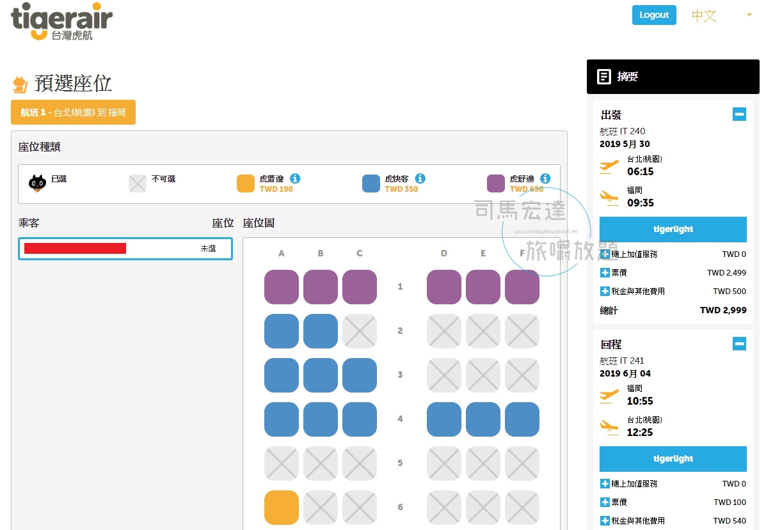Open info icon for 虎舒適 seat type
This screenshot has height=530, width=766.
(x=545, y=178)
